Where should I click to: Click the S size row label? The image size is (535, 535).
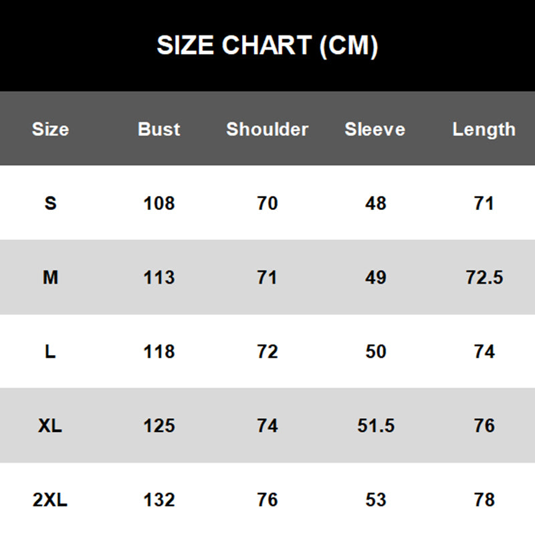pos(51,203)
